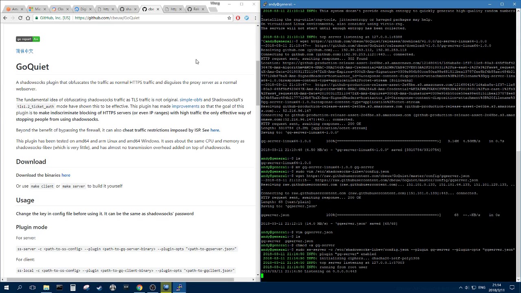The image size is (521, 293).
Task: Open a new Chrome tab
Action: coord(213,9)
